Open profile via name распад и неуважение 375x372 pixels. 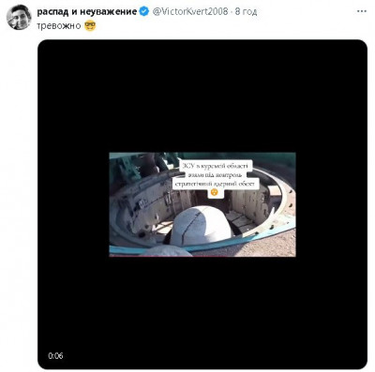click(x=87, y=12)
